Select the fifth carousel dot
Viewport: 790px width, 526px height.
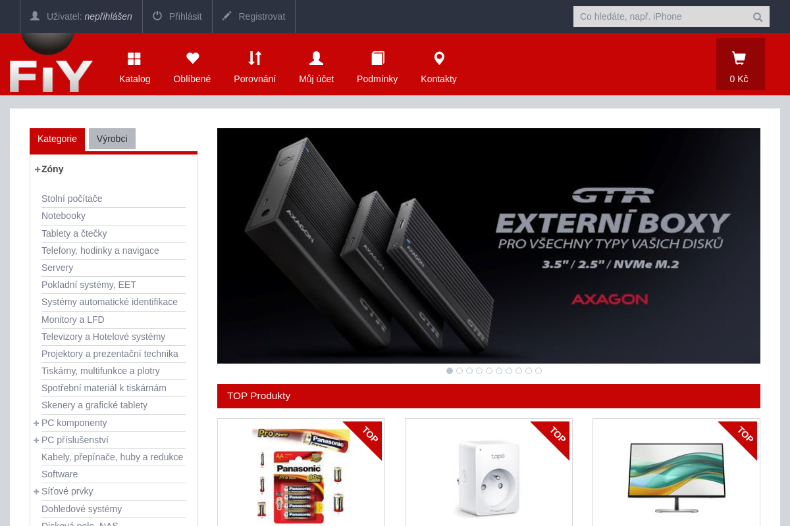[x=489, y=371]
